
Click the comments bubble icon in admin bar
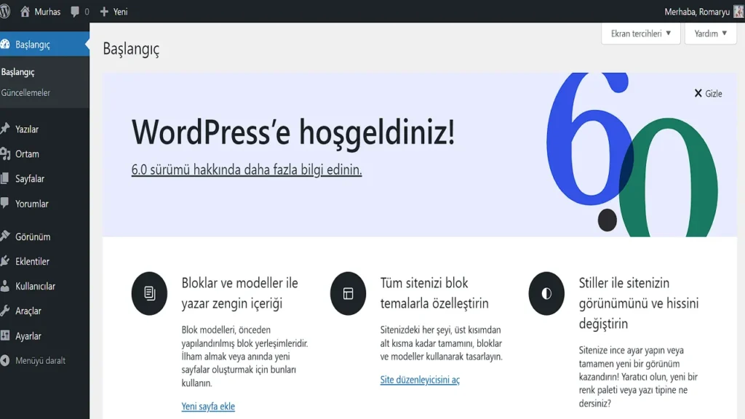76,12
